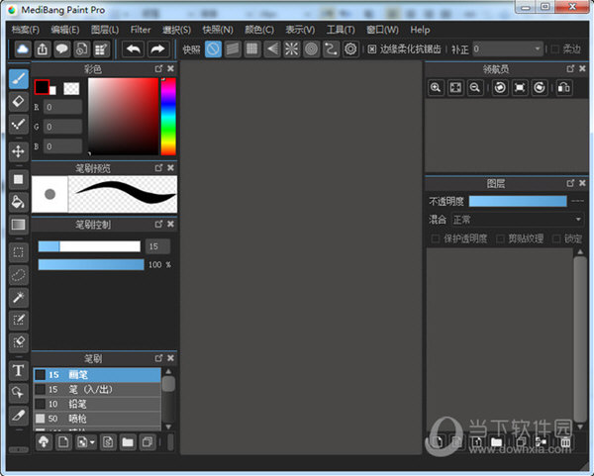This screenshot has height=476, width=594.
Task: Select the rectangular Select tool
Action: click(x=18, y=252)
